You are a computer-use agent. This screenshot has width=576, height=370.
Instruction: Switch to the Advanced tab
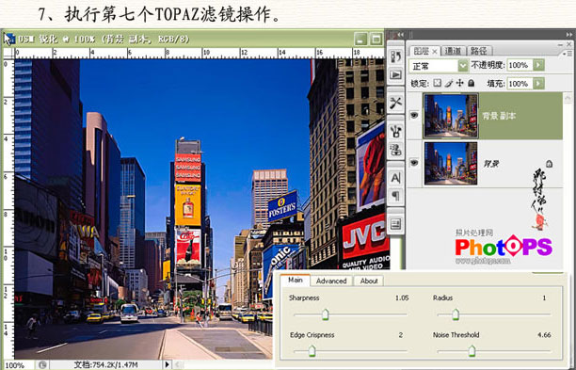331,281
